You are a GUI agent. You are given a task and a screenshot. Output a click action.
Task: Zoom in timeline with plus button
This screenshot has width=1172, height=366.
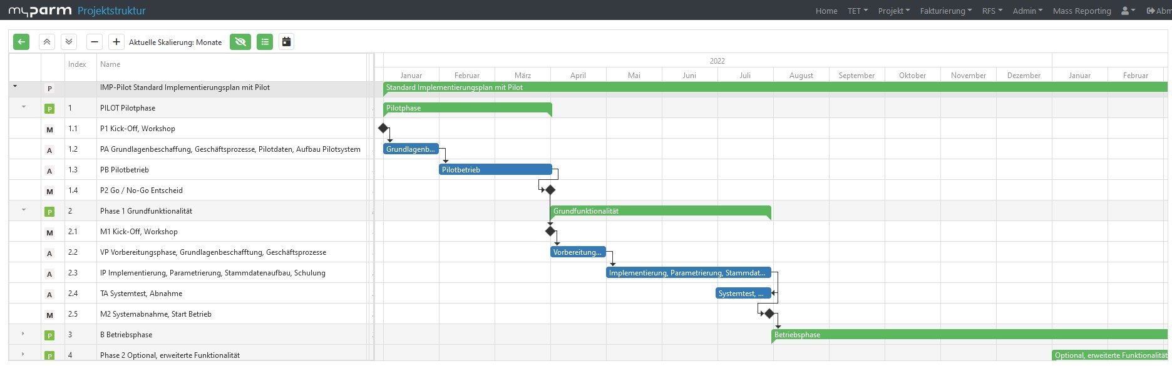click(x=116, y=42)
